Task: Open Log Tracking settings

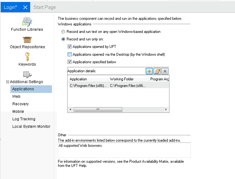Action: click(x=24, y=119)
